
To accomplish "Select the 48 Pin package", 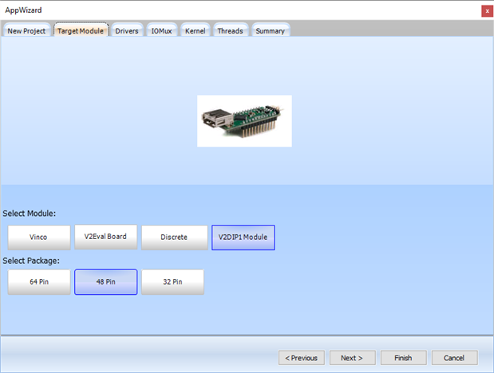I will coord(105,282).
